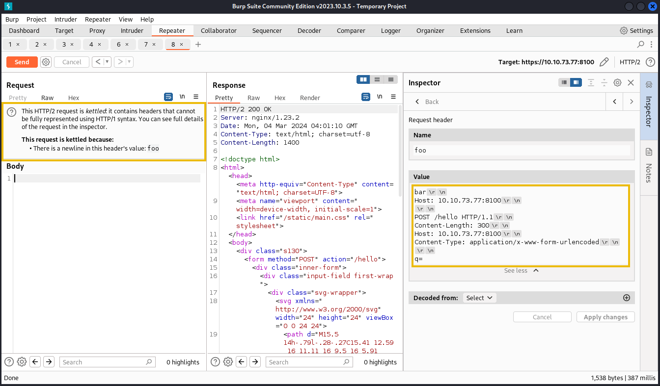Open the Decoded from Select dropdown

pos(479,298)
